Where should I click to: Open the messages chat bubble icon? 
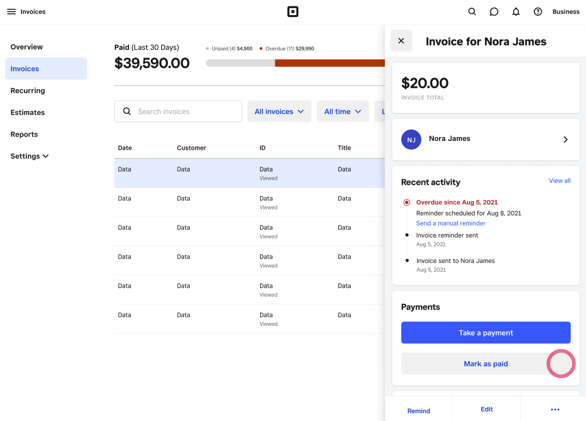pos(494,12)
